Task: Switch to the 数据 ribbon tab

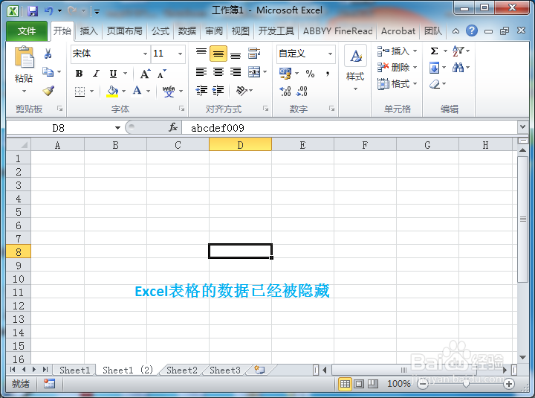Action: click(187, 31)
